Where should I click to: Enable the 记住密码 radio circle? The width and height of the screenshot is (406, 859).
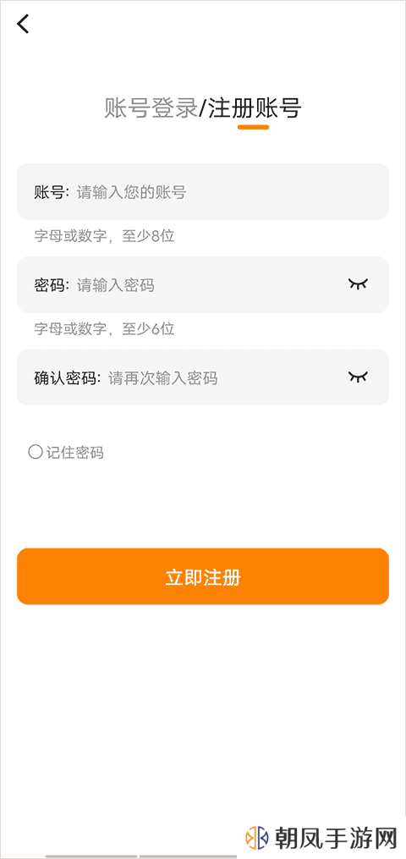tap(35, 452)
